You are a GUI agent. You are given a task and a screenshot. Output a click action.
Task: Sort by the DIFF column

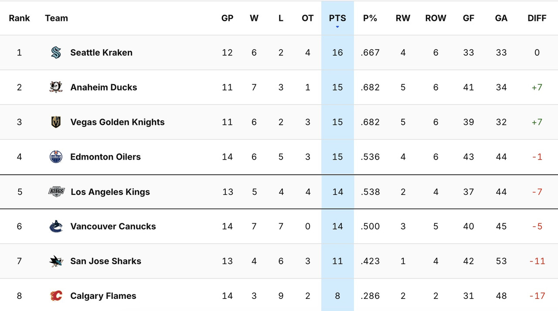[x=537, y=18]
